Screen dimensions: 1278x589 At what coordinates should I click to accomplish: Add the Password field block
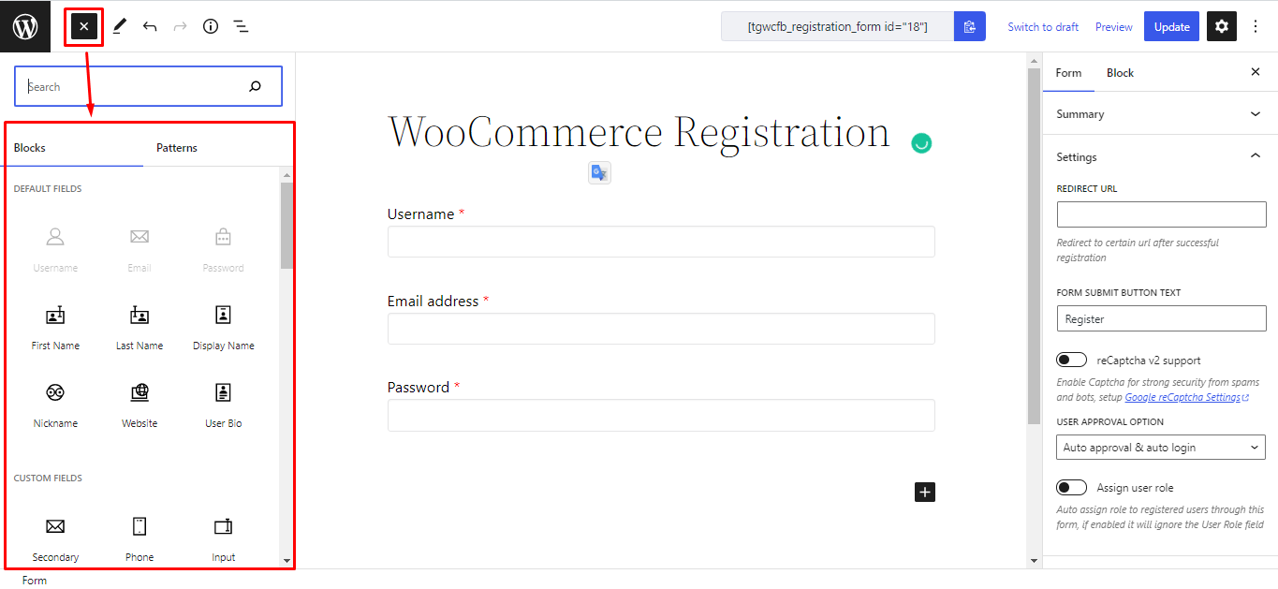click(223, 247)
